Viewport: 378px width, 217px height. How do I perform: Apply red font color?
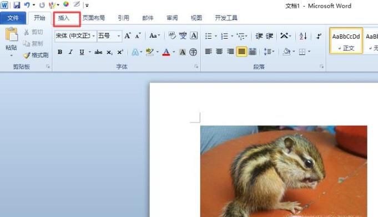pyautogui.click(x=166, y=52)
